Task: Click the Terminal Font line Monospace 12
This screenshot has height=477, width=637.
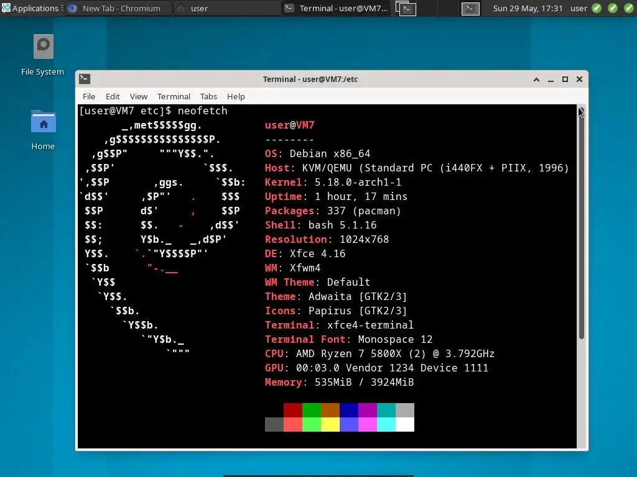Action: click(x=348, y=340)
